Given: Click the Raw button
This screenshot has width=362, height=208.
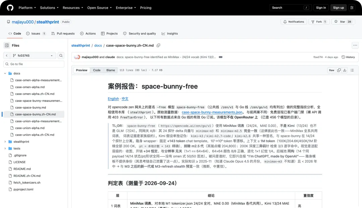Looking at the screenshot, I should pyautogui.click(x=331, y=70).
